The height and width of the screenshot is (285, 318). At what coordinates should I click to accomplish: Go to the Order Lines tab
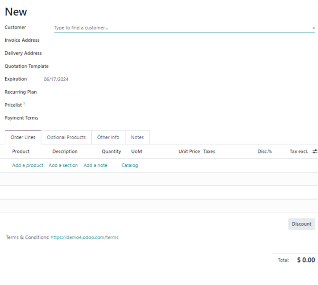click(x=23, y=137)
